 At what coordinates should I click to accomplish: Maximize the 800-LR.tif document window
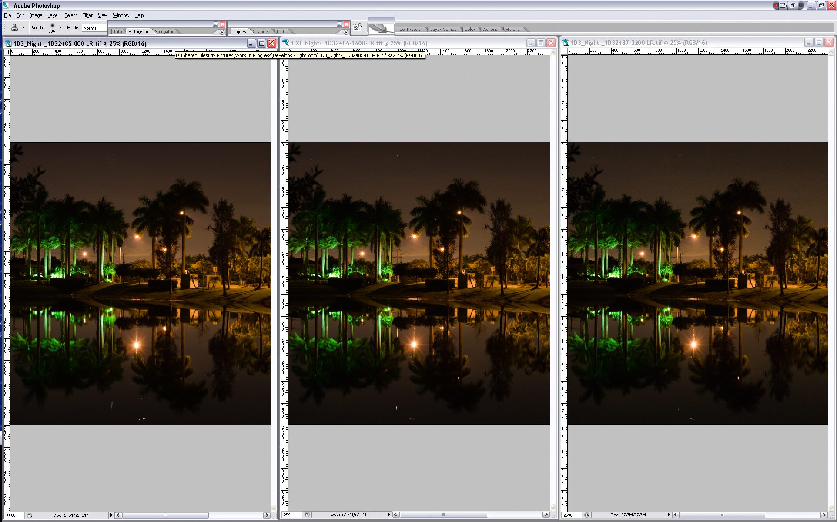click(261, 43)
